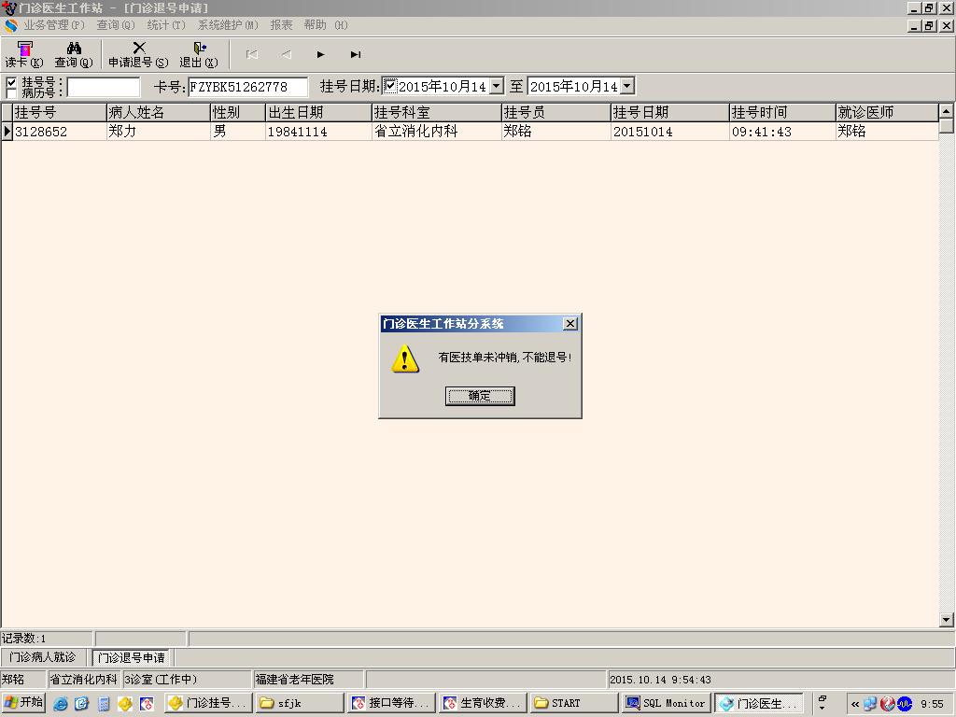Click the table scrollbar up arrow
956x717 pixels.
[947, 111]
